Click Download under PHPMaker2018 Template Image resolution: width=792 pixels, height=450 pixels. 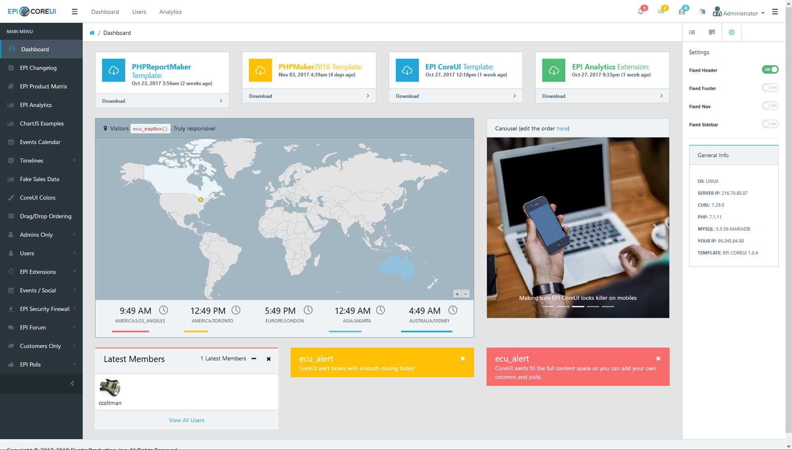[x=309, y=96]
